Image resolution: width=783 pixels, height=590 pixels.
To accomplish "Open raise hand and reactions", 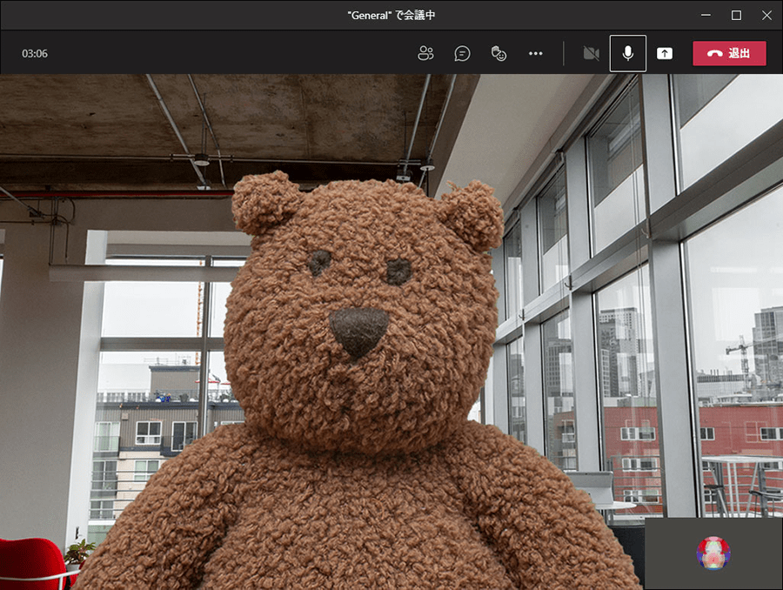I will (x=499, y=53).
